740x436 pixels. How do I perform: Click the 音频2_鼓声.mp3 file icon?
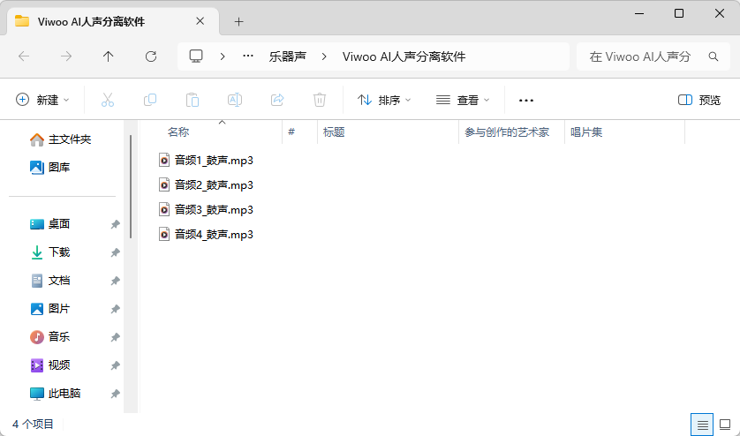[163, 185]
